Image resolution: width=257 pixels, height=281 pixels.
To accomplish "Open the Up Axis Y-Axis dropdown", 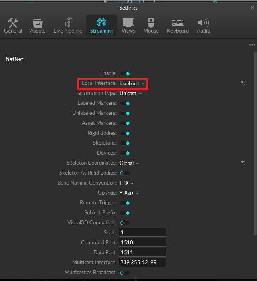I will pos(129,193).
